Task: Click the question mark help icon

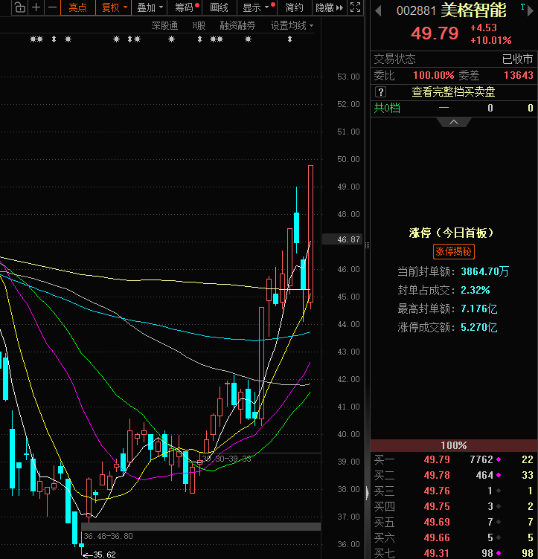Action: pos(380,92)
